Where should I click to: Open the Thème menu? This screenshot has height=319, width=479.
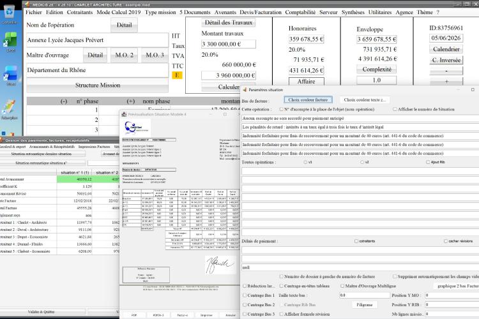coord(425,12)
